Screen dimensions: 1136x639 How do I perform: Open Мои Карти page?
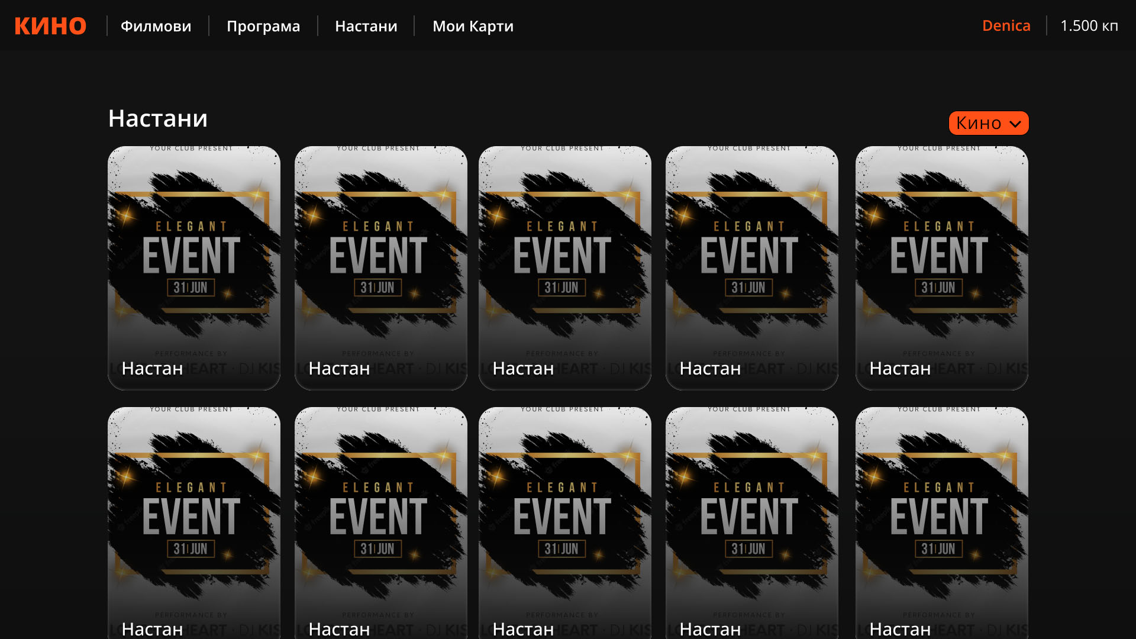click(x=473, y=26)
